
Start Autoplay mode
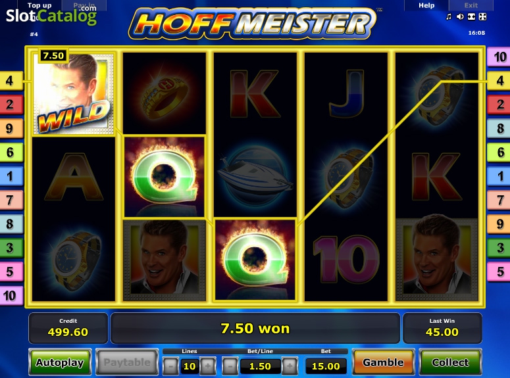[x=60, y=362]
